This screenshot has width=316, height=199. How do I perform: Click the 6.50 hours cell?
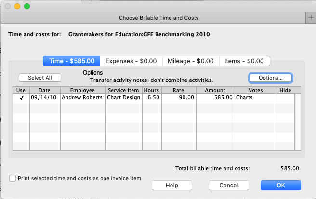click(x=151, y=98)
